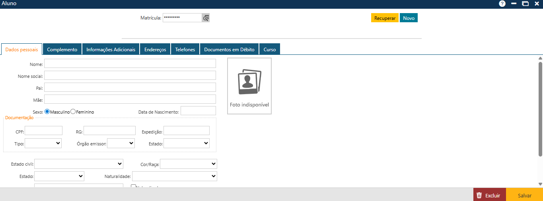This screenshot has width=543, height=201.
Task: Click the Salvar button
Action: tap(524, 195)
